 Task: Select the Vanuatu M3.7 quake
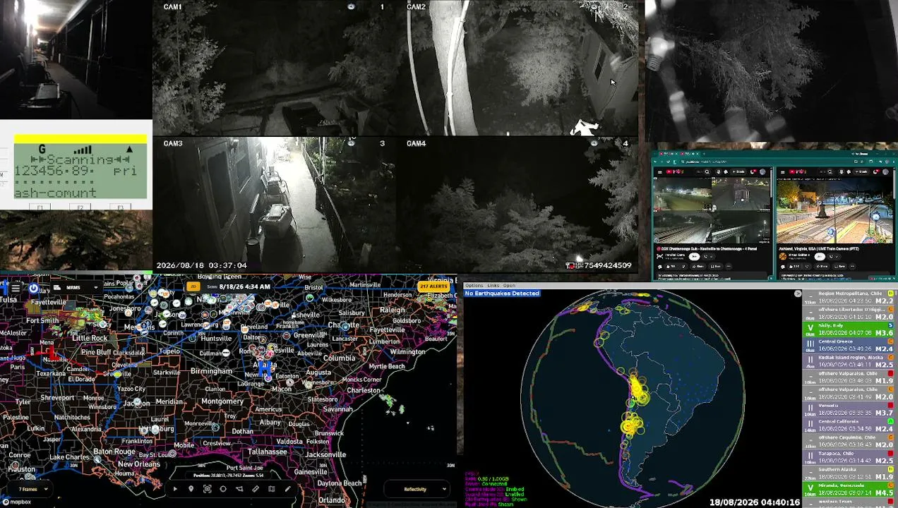click(849, 409)
